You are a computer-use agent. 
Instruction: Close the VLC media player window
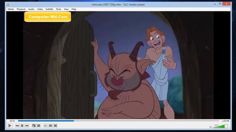click(x=226, y=4)
